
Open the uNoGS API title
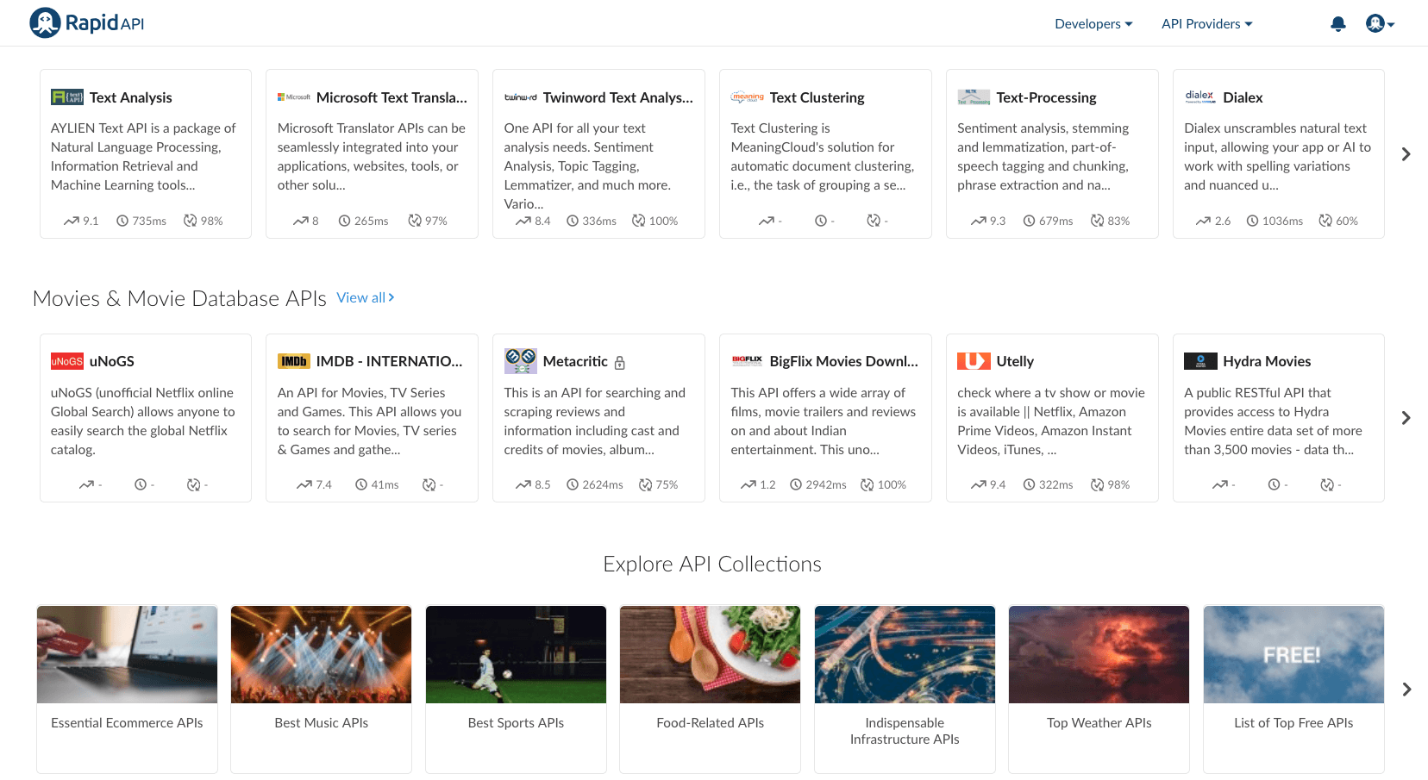(112, 361)
